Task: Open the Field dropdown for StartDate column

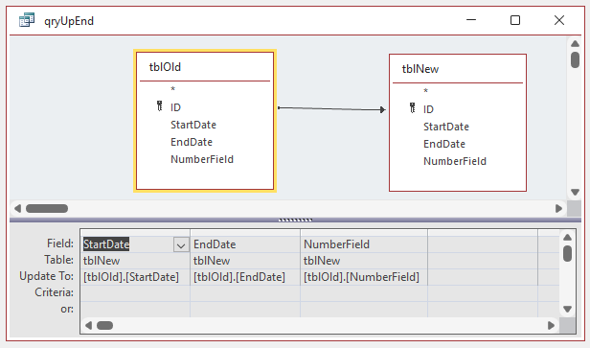Action: point(181,245)
